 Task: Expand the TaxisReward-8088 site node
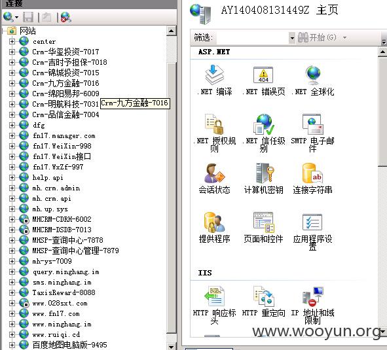click(12, 293)
